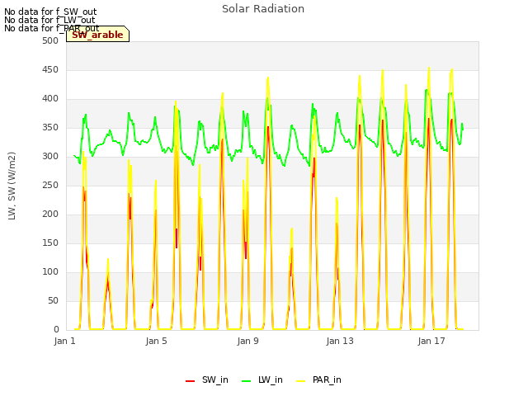528x396 pixels.
Task: Click the 250 y-axis tick label
Action: point(50,185)
